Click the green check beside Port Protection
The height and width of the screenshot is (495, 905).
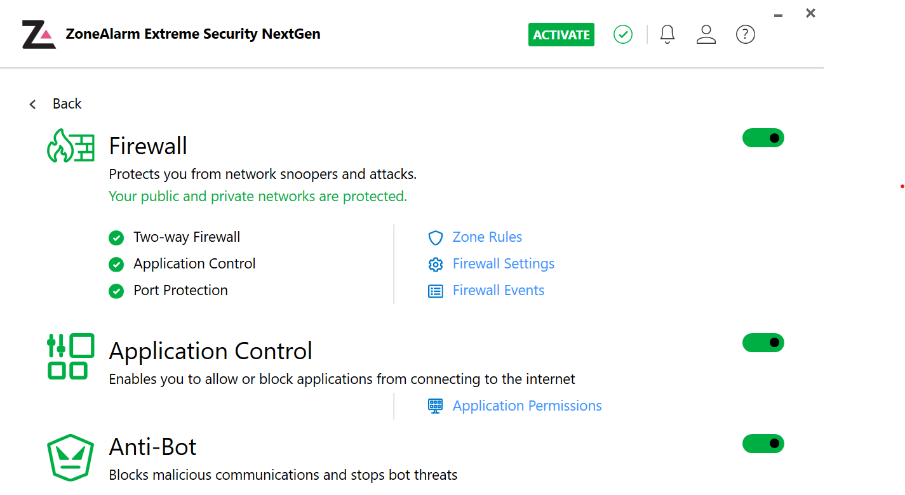tap(116, 291)
